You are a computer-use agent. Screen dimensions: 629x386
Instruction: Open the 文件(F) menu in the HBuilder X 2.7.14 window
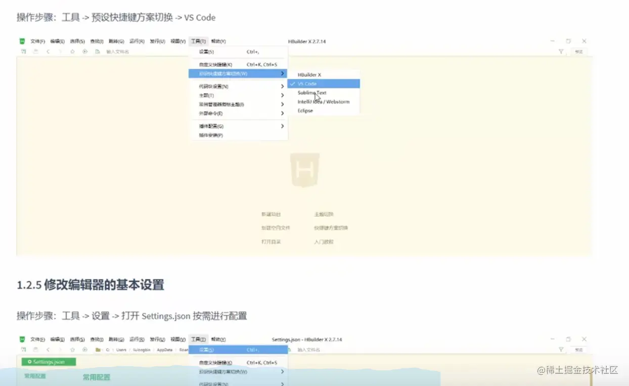(x=38, y=41)
